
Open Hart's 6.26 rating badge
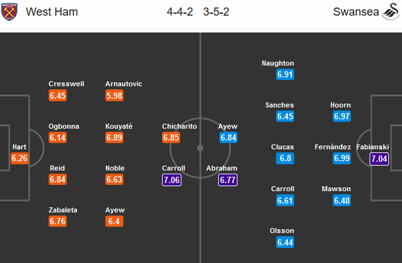point(19,159)
